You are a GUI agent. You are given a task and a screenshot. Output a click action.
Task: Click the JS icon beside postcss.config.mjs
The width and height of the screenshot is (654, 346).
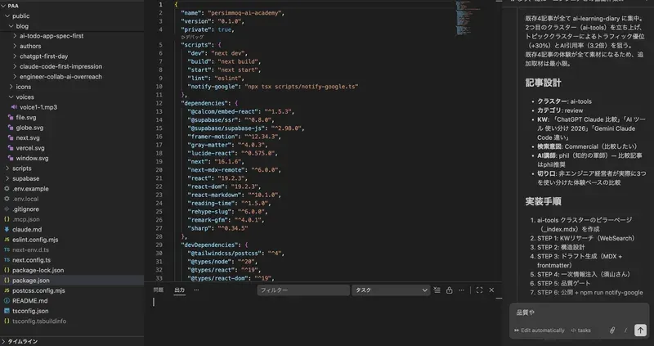pos(7,290)
